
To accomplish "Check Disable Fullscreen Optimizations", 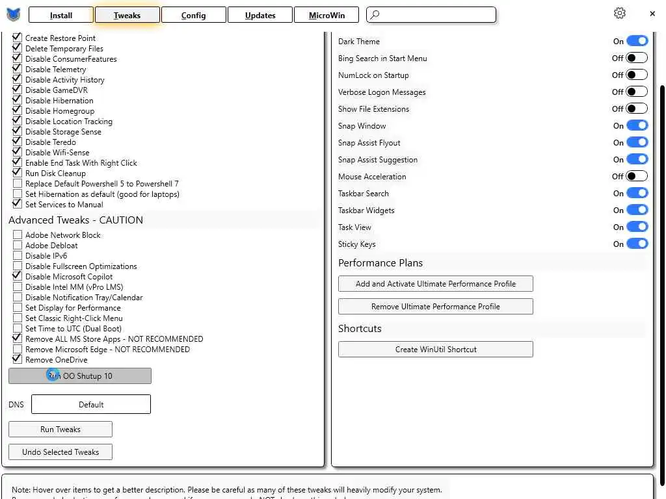I will pos(17,266).
